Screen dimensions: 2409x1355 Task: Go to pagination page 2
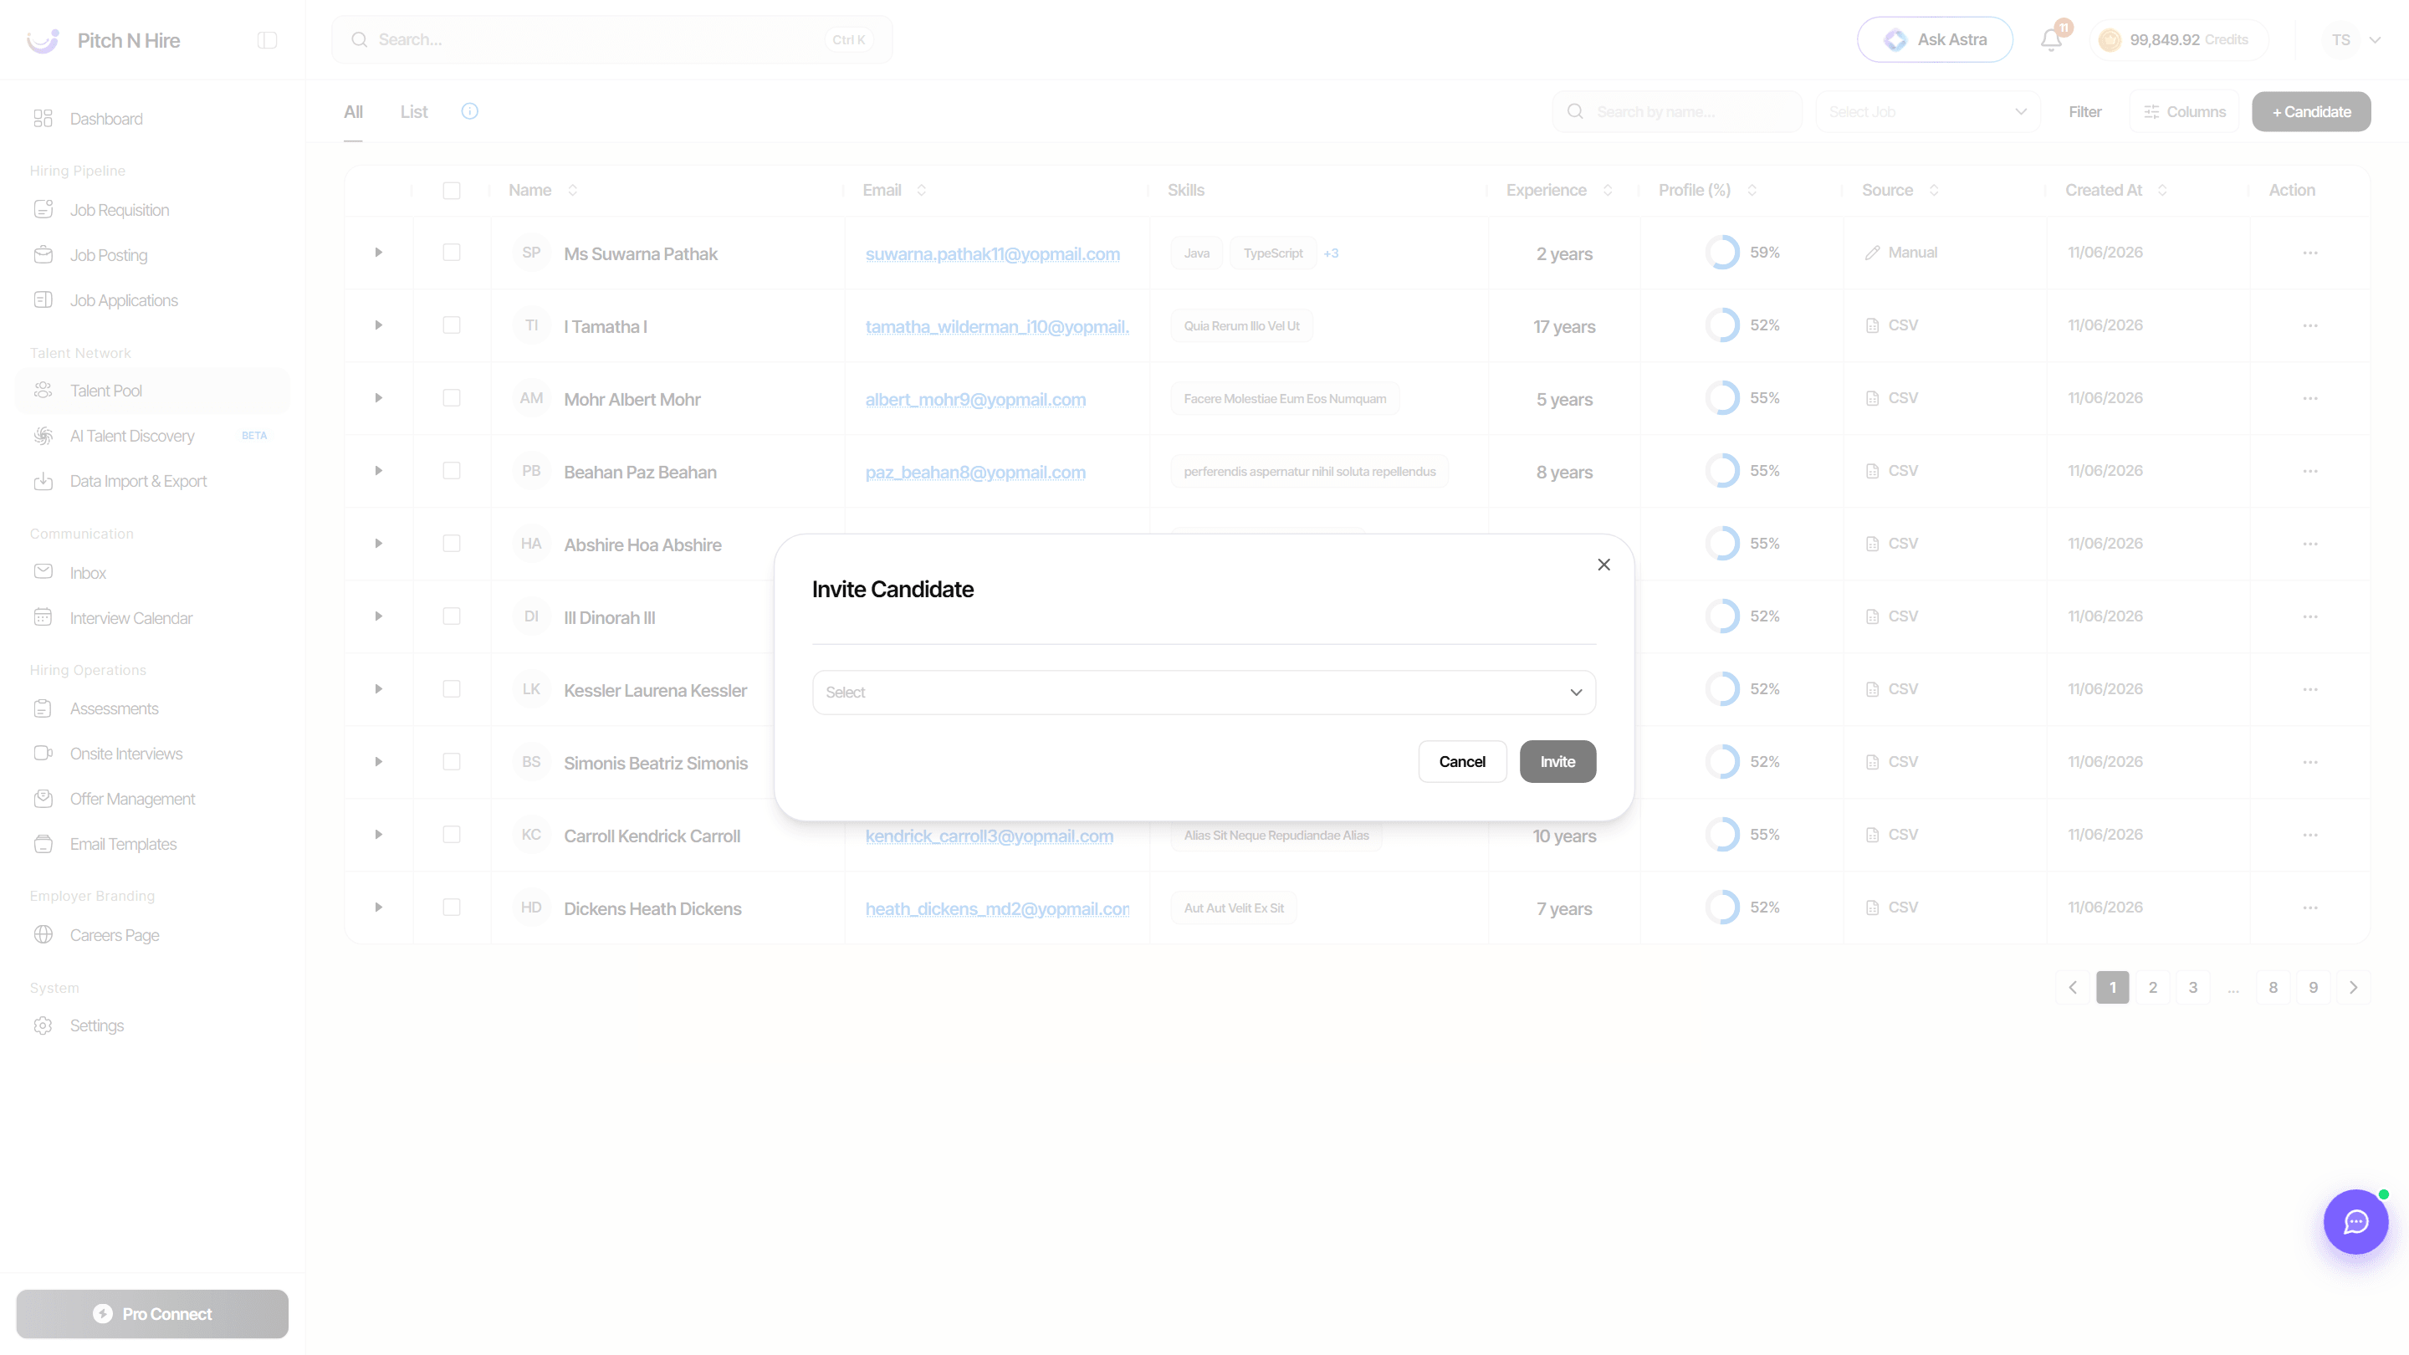2153,988
